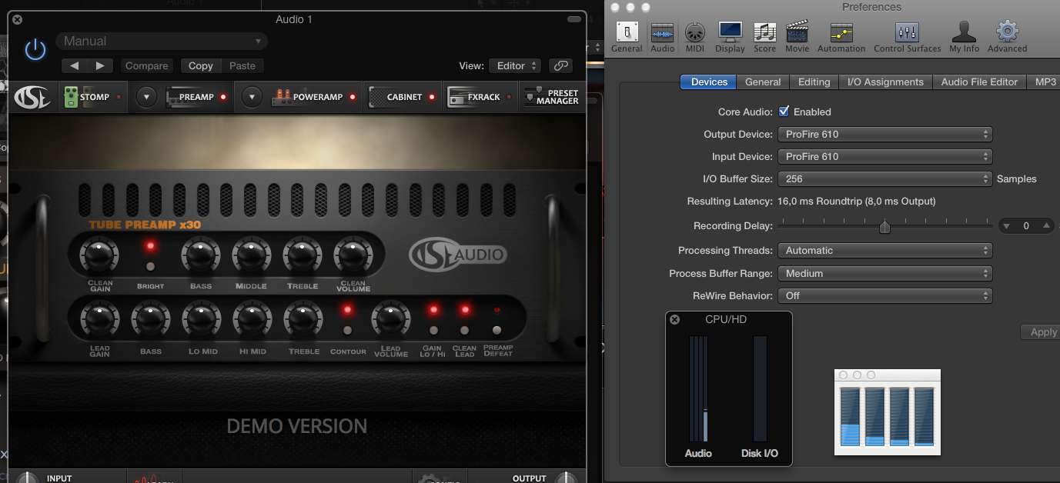Toggle the Bright switch on preamp
Screen dimensions: 1060x483
click(150, 267)
